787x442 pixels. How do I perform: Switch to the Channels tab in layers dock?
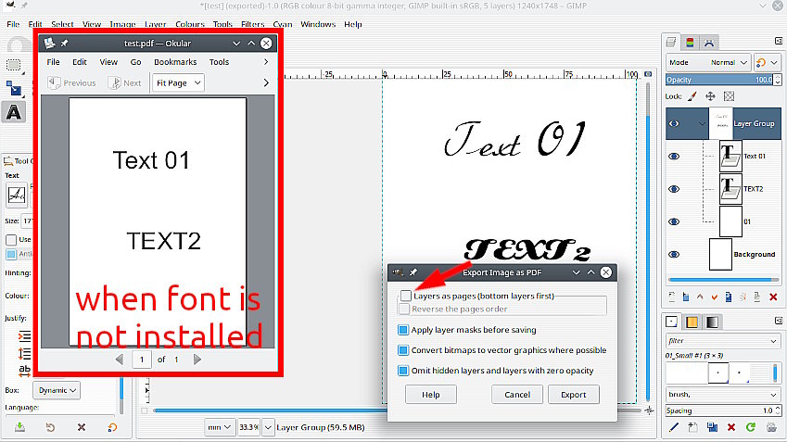coord(690,43)
